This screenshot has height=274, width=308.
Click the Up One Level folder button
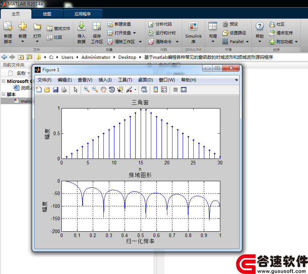click(21, 57)
